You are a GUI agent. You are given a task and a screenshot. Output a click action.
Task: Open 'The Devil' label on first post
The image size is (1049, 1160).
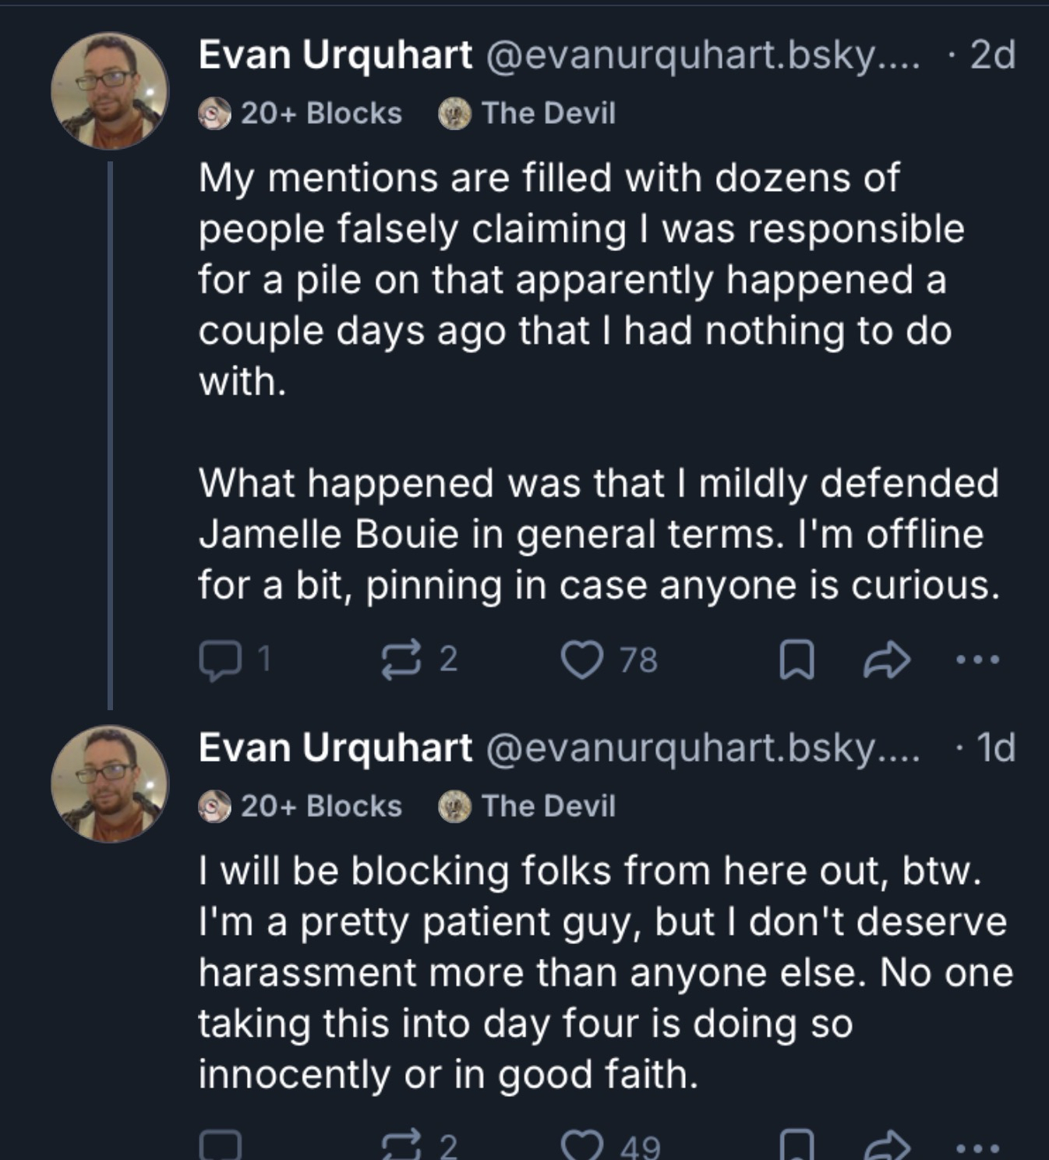[x=528, y=114]
